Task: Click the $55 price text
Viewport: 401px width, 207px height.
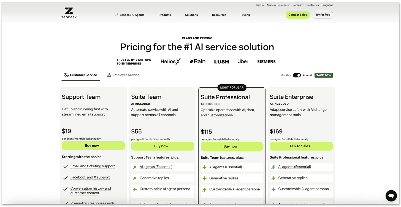Action: click(x=136, y=131)
